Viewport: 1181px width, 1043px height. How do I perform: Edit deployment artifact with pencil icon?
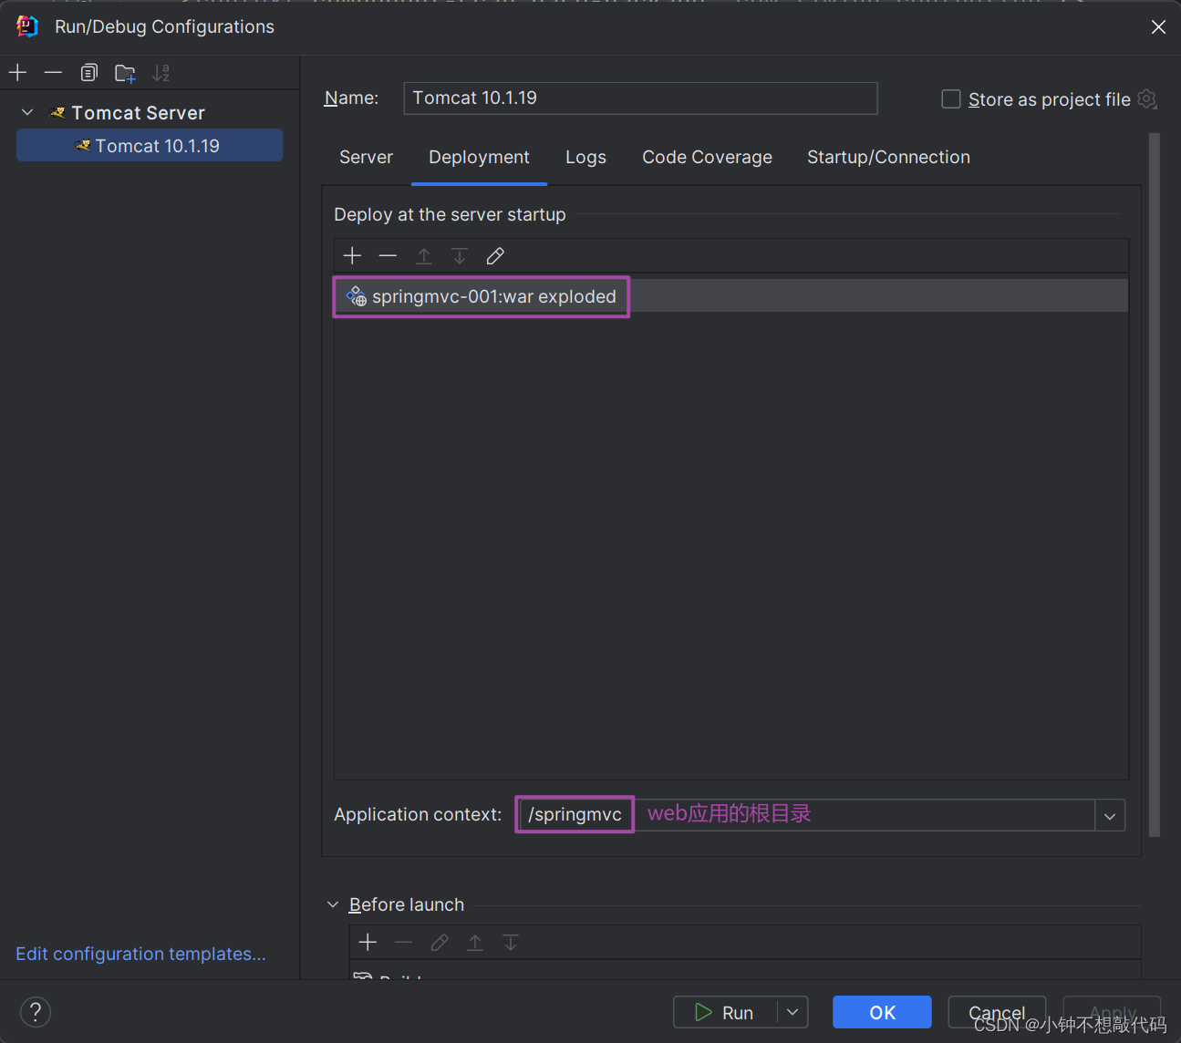coord(495,256)
